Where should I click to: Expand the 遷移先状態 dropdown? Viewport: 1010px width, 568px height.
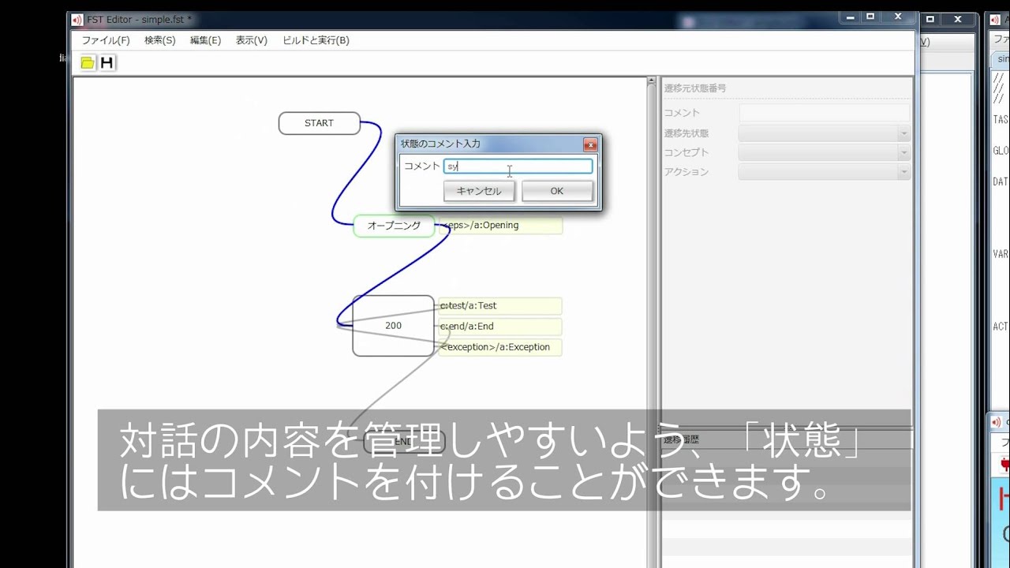904,133
